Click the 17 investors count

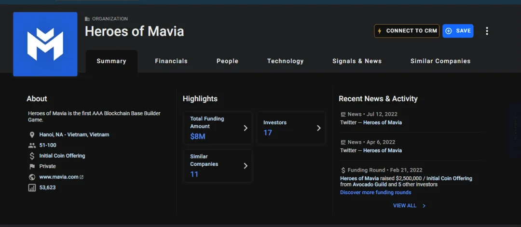(x=267, y=133)
